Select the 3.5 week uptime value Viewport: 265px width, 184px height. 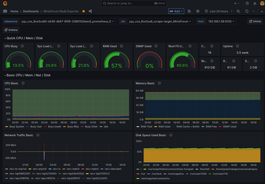coord(242,53)
